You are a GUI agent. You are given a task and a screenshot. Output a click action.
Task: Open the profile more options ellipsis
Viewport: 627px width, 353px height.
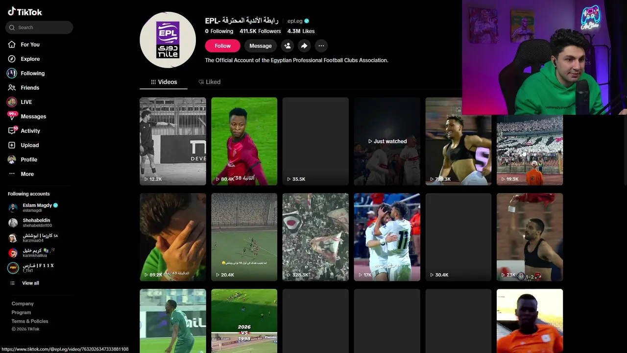tap(321, 46)
